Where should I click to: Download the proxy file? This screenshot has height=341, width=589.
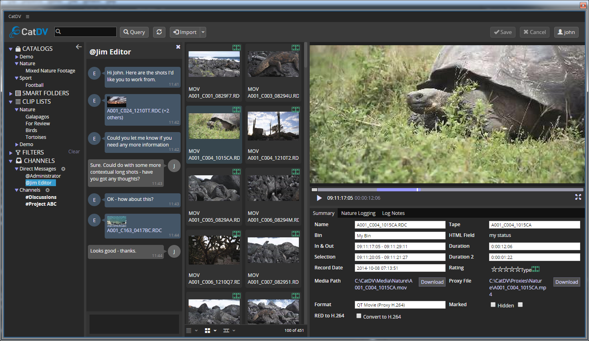566,282
